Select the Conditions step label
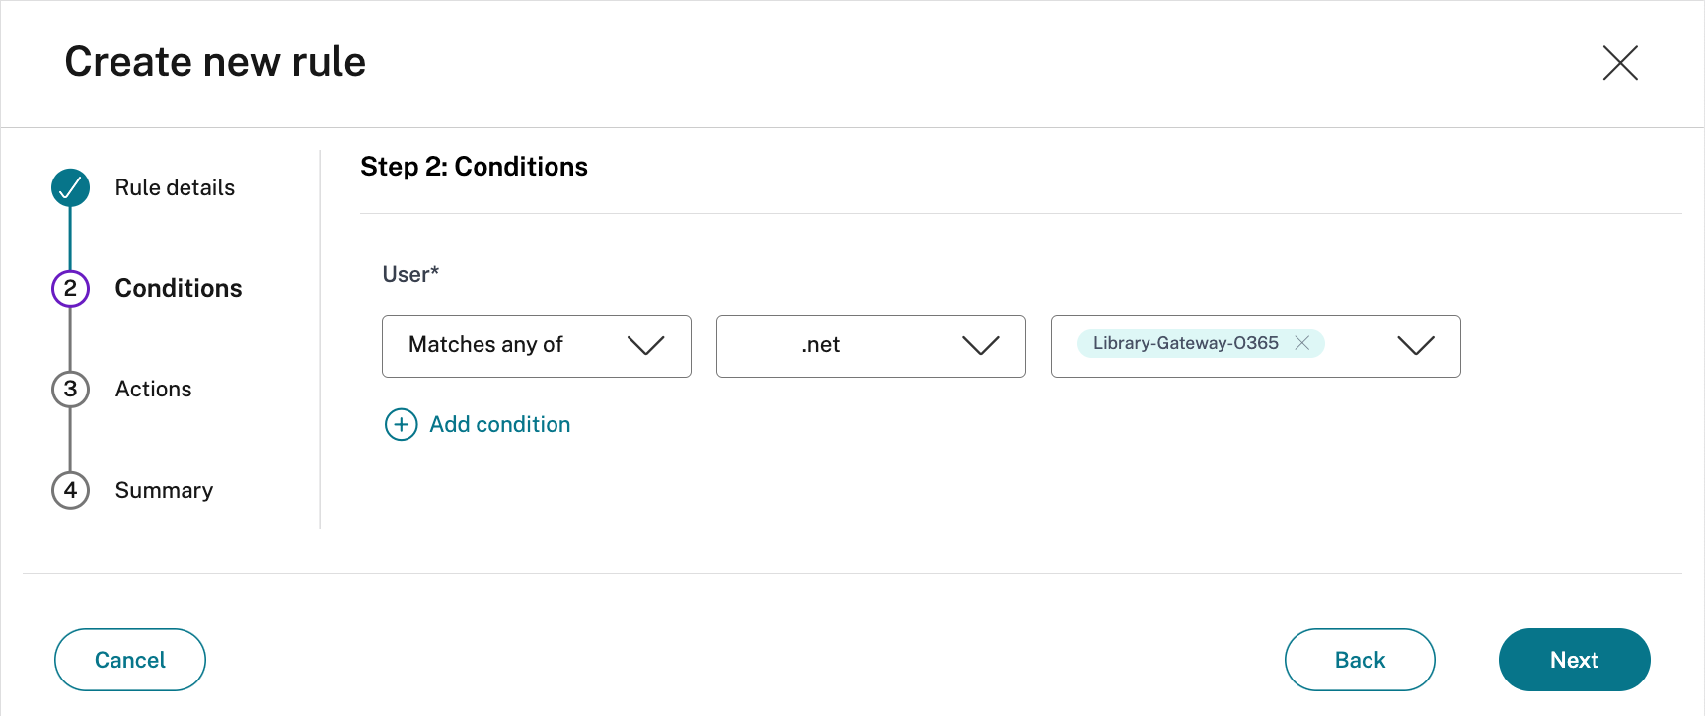Screen dimensions: 1705x716 [179, 288]
